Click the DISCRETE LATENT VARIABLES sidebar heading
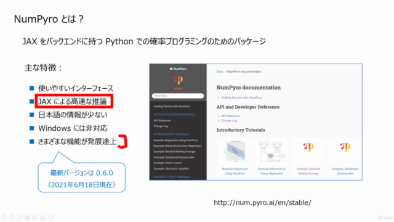The height and width of the screenshot is (222, 394). (172, 177)
